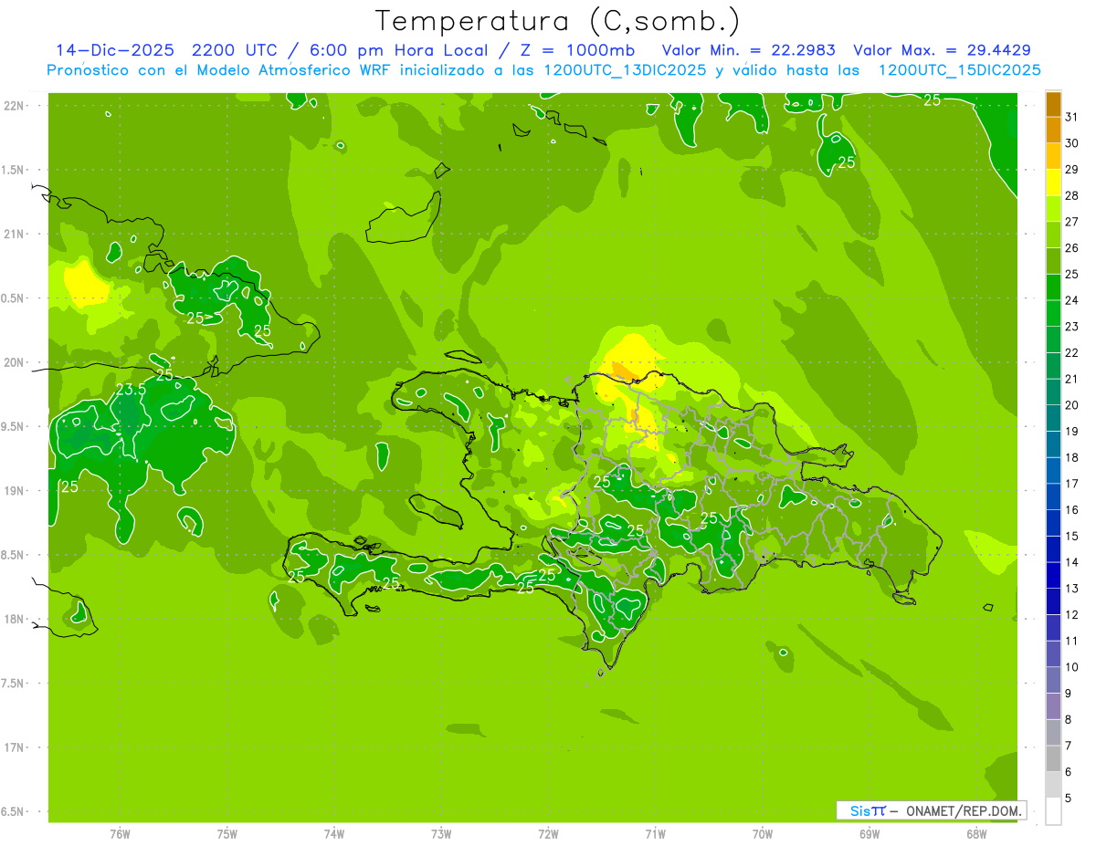Click the dark orange colorbar swatch above 31
The width and height of the screenshot is (1096, 846).
point(1053,103)
